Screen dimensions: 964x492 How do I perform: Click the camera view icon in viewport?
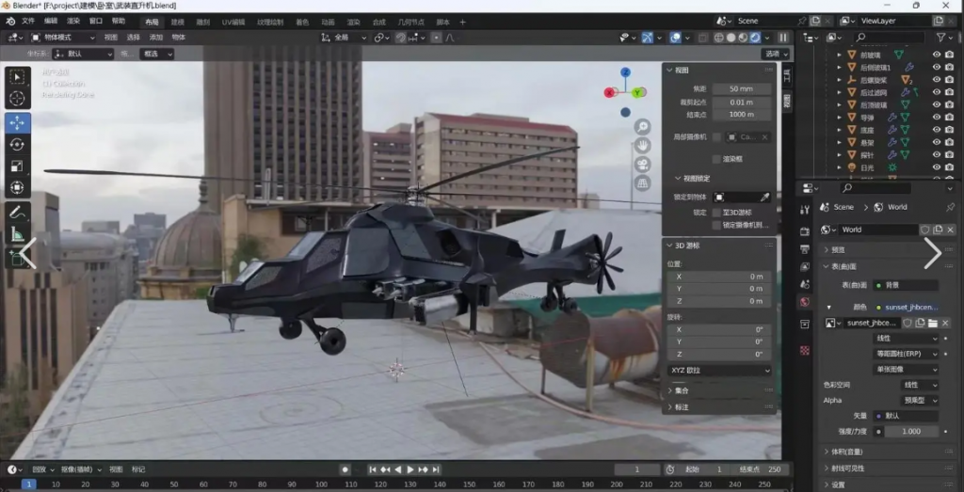(642, 164)
